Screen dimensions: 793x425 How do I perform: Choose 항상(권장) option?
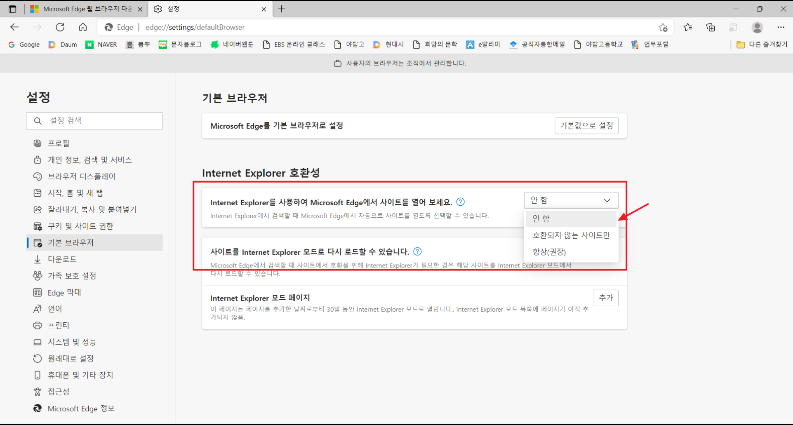click(571, 252)
